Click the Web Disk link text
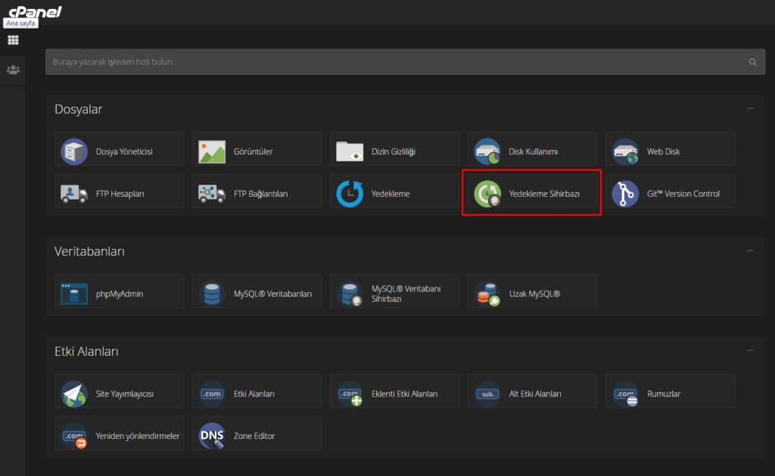The height and width of the screenshot is (476, 775). pos(663,151)
